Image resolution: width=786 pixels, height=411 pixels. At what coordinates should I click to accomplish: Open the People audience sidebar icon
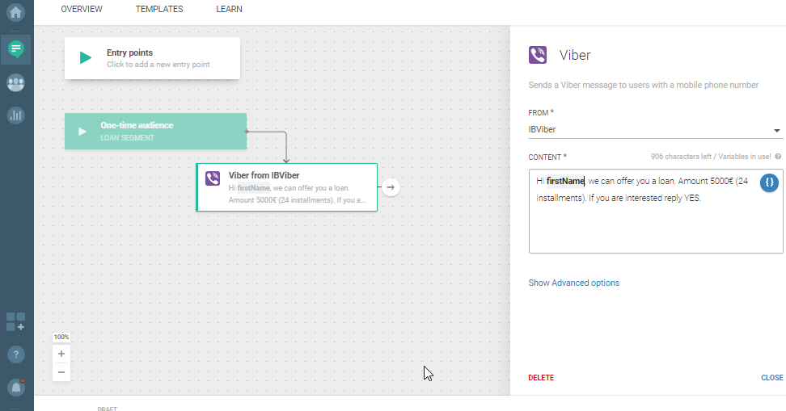(x=15, y=82)
